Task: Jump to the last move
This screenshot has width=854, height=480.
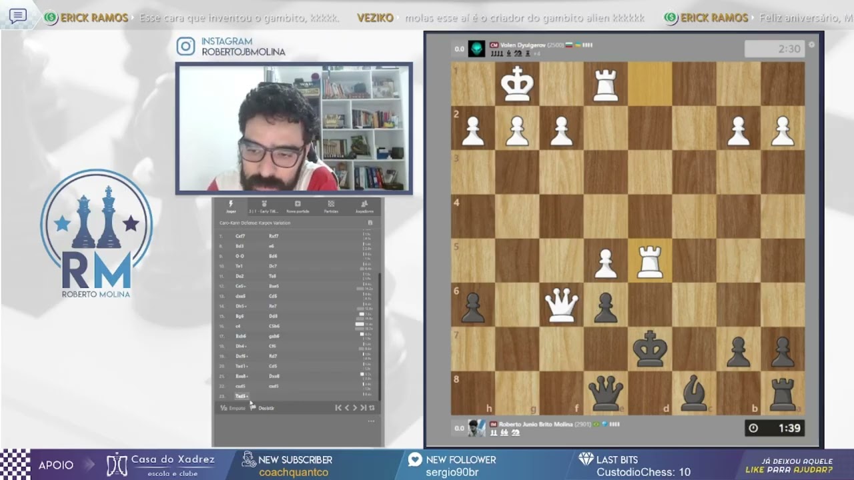Action: pos(364,407)
